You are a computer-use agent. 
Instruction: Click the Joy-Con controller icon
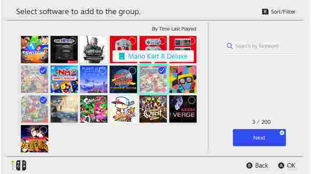click(21, 165)
